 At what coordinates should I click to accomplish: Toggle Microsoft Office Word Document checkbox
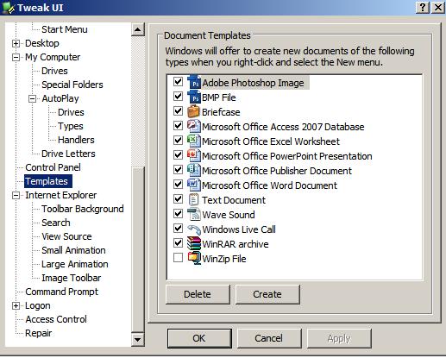[179, 185]
